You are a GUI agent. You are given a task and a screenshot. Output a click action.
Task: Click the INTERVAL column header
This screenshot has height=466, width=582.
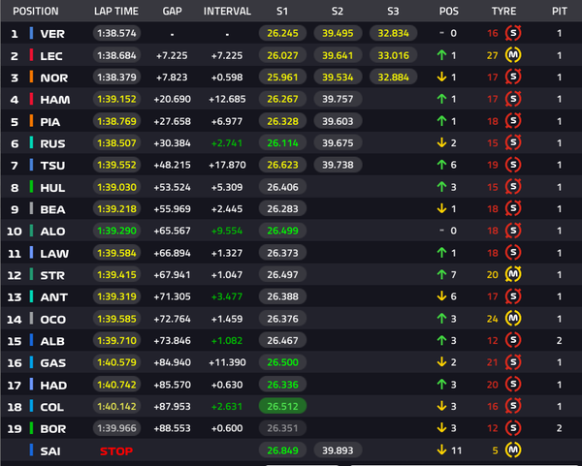pos(227,11)
